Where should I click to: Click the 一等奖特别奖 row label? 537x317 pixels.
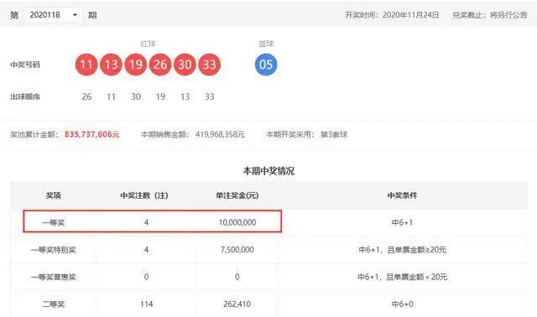pos(54,250)
